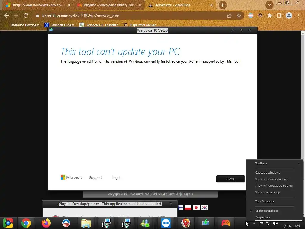The width and height of the screenshot is (305, 229).
Task: Open File Explorer from the taskbar
Action: tap(86, 223)
